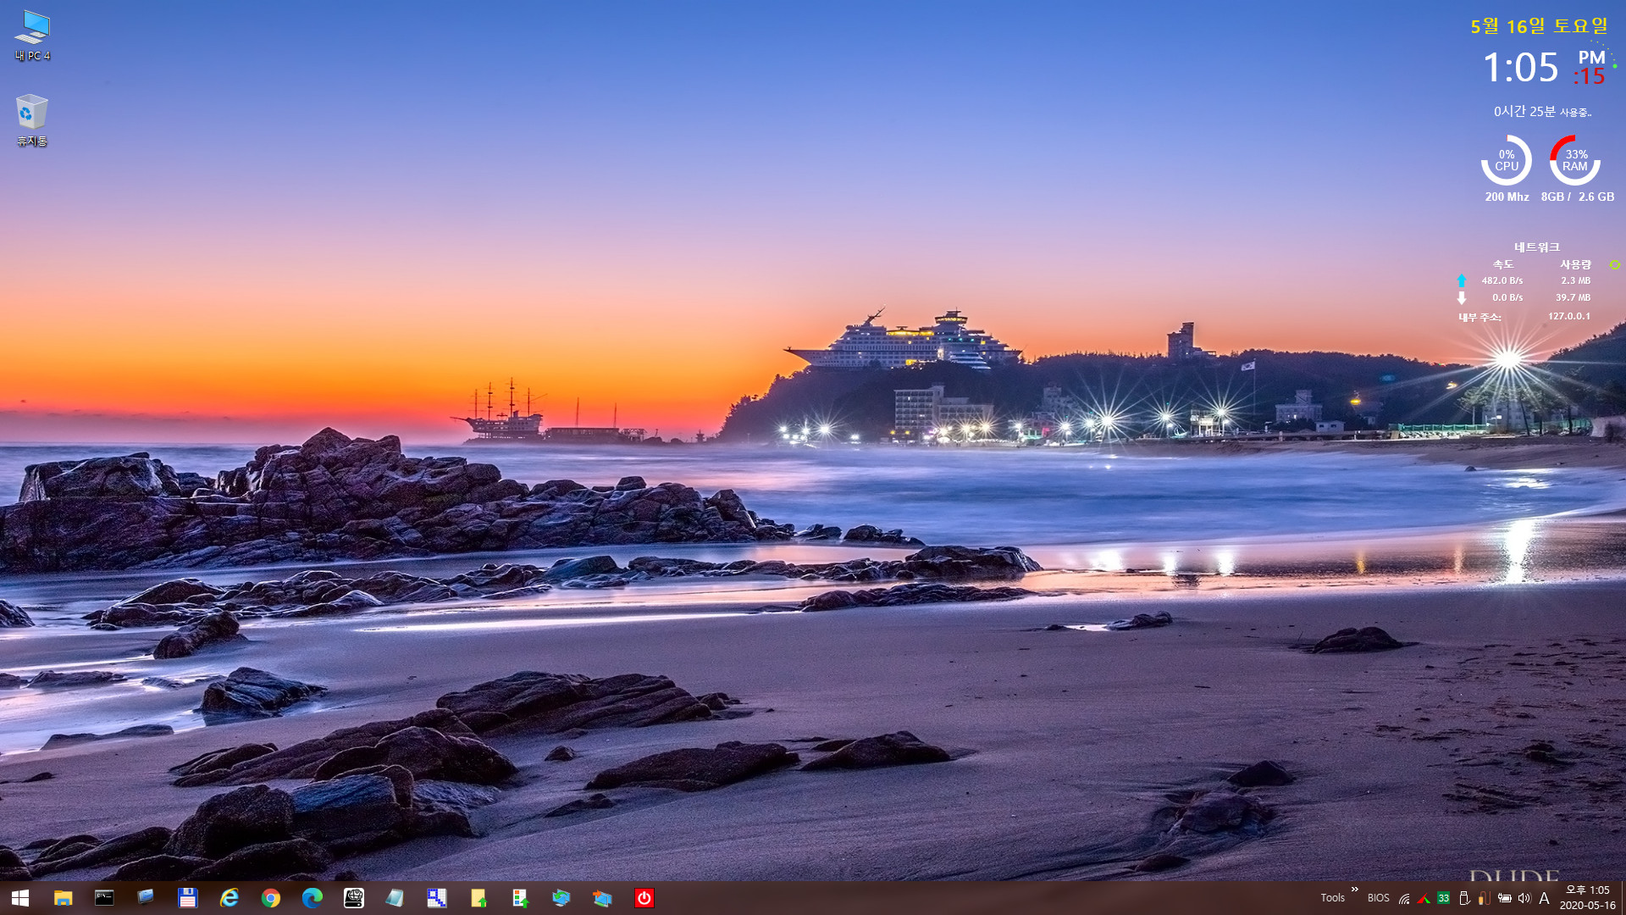Open the taskbar clock showing 오후 1:05

pos(1587,898)
